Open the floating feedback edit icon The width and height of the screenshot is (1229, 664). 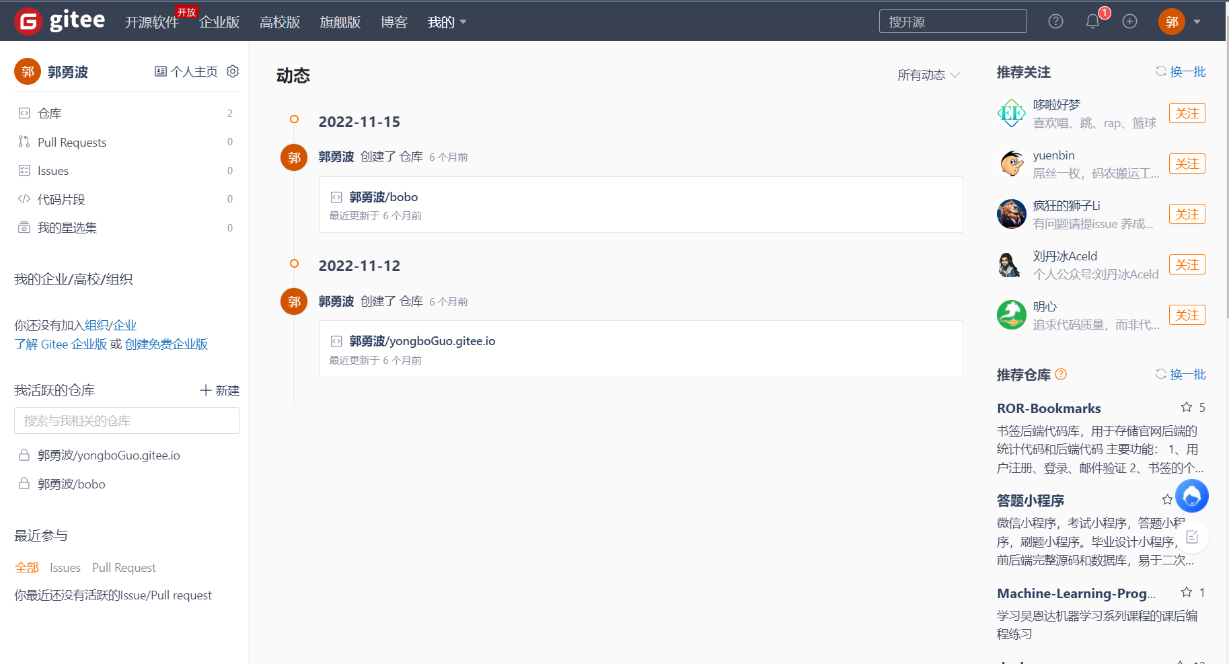tap(1192, 537)
